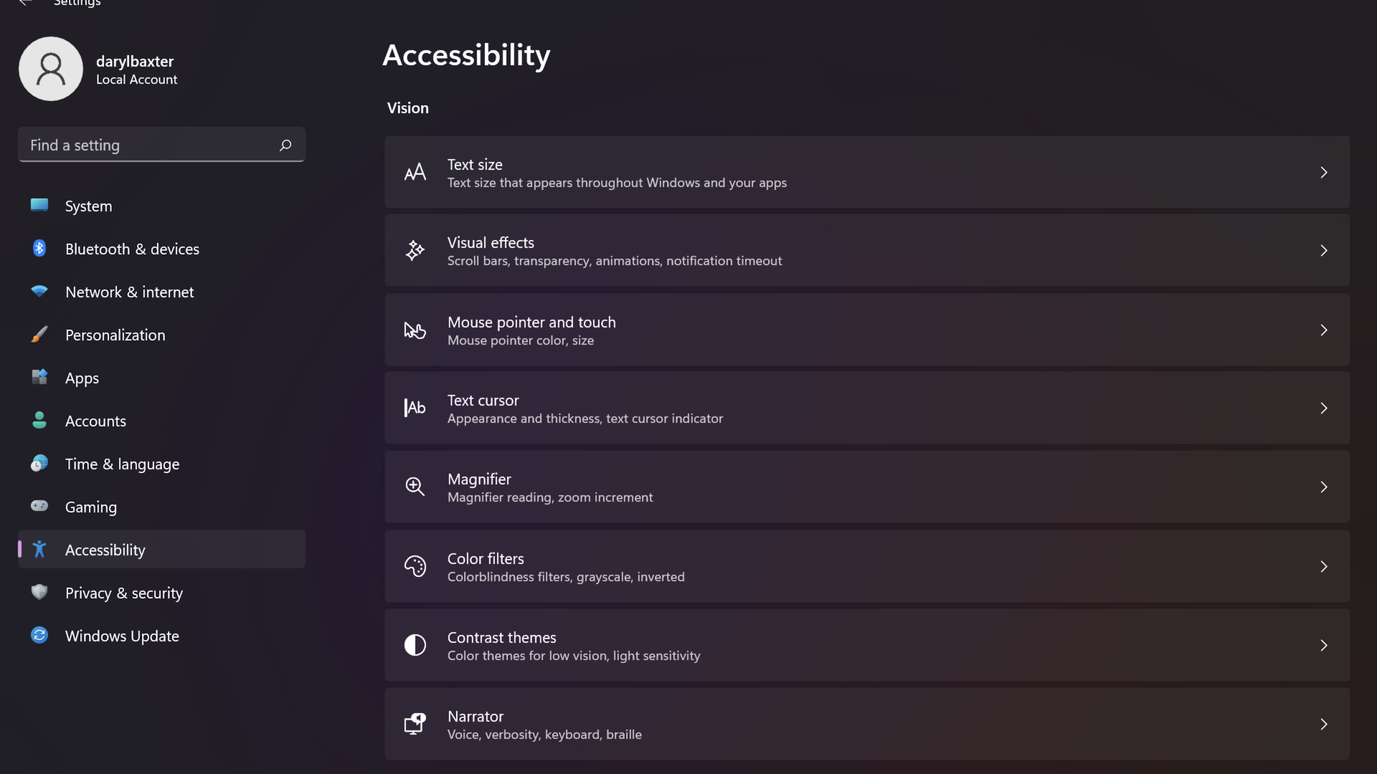1377x774 pixels.
Task: Open Color filters chevron arrow
Action: 1323,566
